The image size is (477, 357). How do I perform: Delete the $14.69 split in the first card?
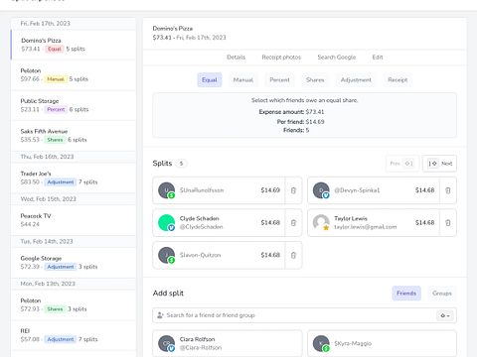293,190
